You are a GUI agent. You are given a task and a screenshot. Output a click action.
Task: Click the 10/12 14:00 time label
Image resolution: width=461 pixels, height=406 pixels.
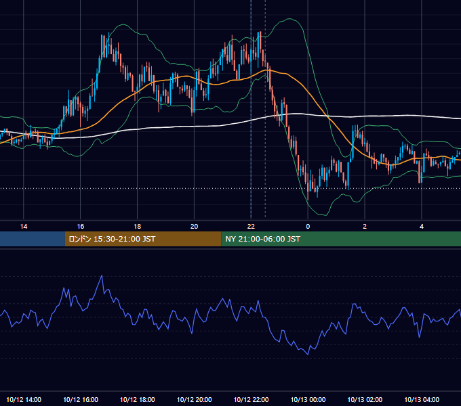coord(24,399)
